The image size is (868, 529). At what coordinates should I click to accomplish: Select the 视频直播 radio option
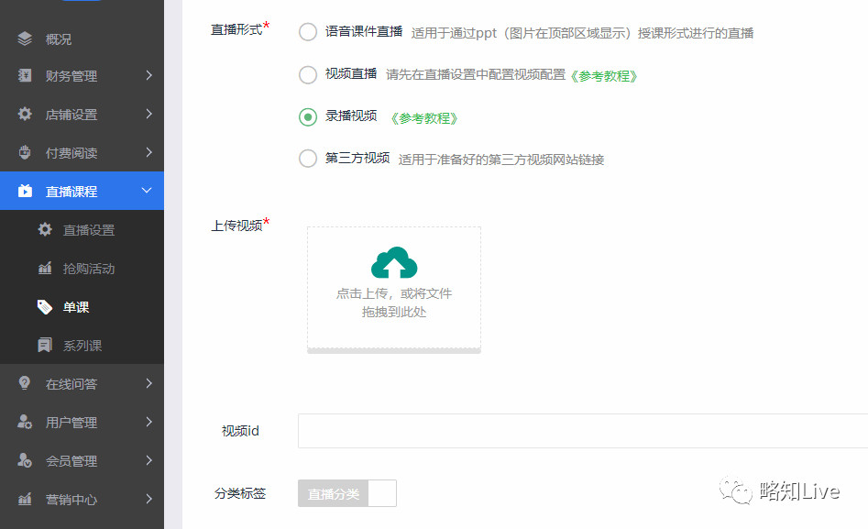308,75
